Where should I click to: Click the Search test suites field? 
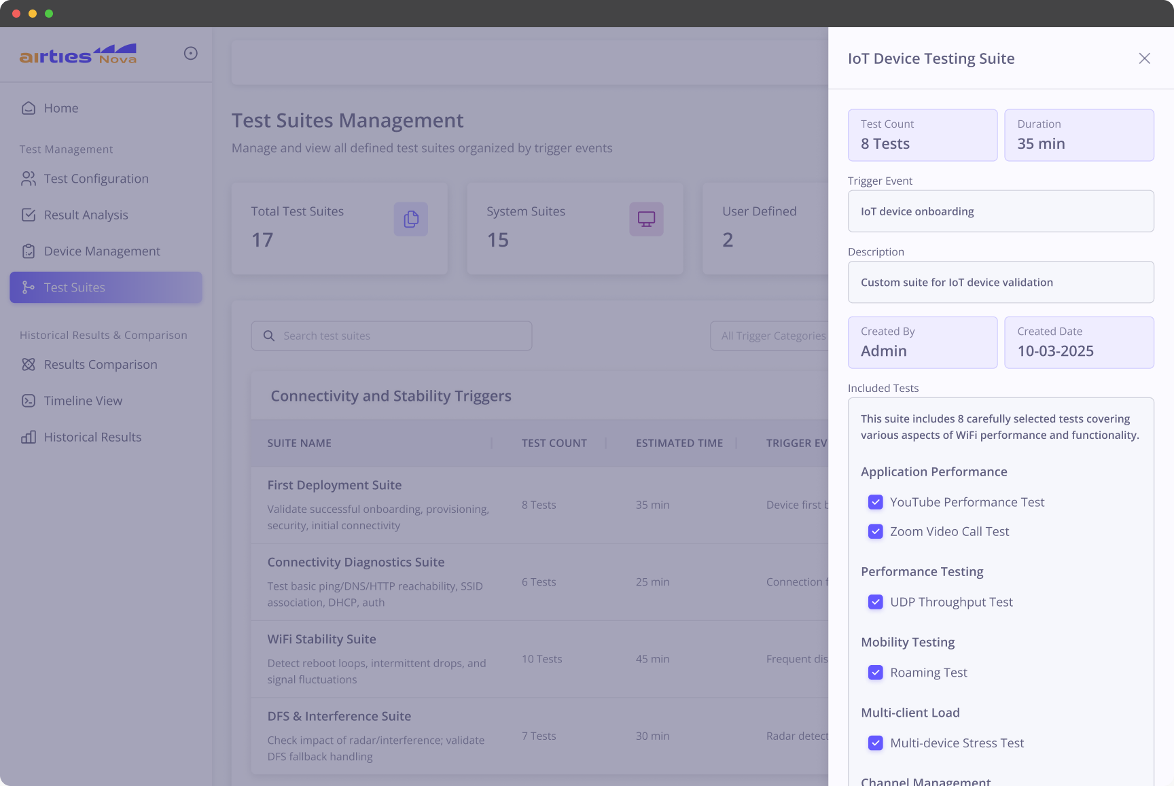coord(391,336)
